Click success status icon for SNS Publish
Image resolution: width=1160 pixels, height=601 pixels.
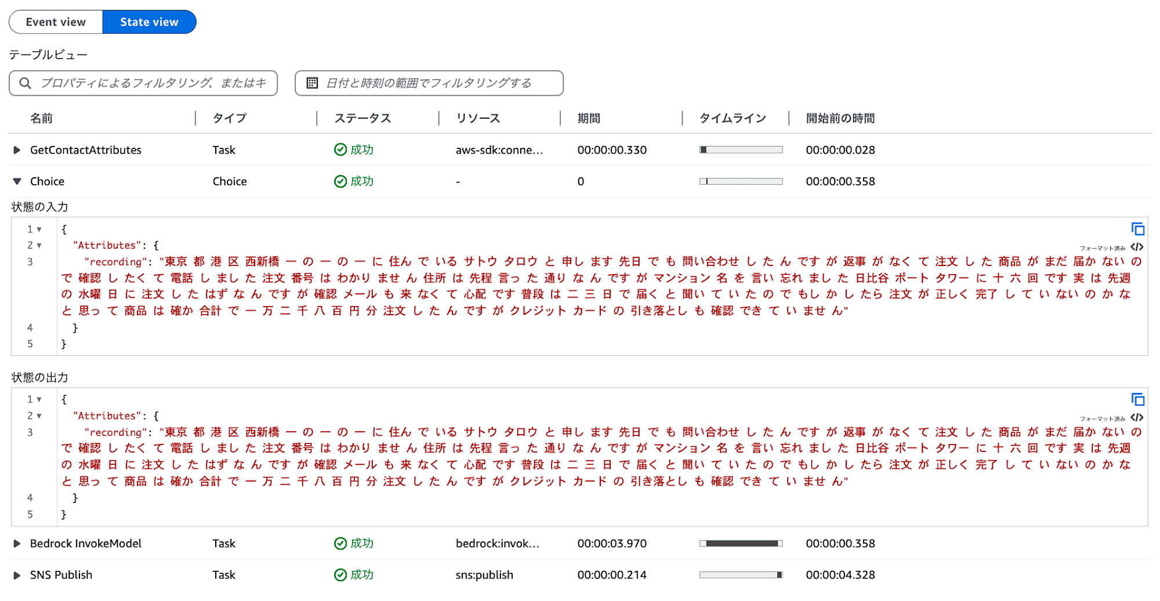pyautogui.click(x=340, y=575)
